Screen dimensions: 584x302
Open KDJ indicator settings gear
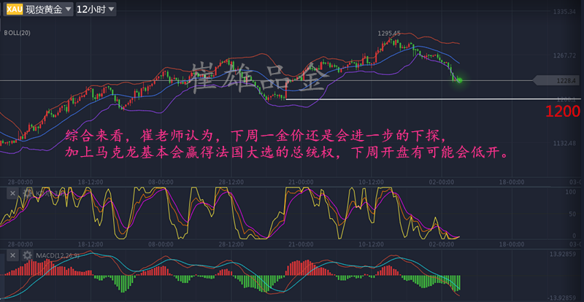pyautogui.click(x=27, y=193)
